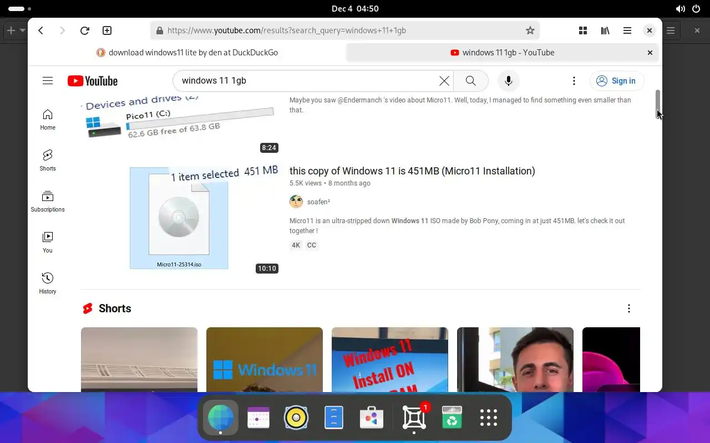710x443 pixels.
Task: Open YouTube settings three-dot menu
Action: point(574,81)
